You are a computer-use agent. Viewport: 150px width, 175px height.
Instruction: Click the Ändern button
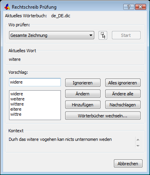click(83, 94)
